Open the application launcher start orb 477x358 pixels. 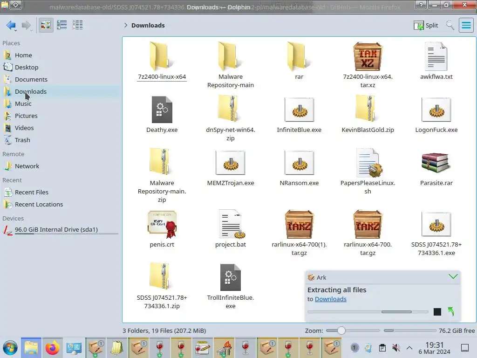pyautogui.click(x=10, y=348)
